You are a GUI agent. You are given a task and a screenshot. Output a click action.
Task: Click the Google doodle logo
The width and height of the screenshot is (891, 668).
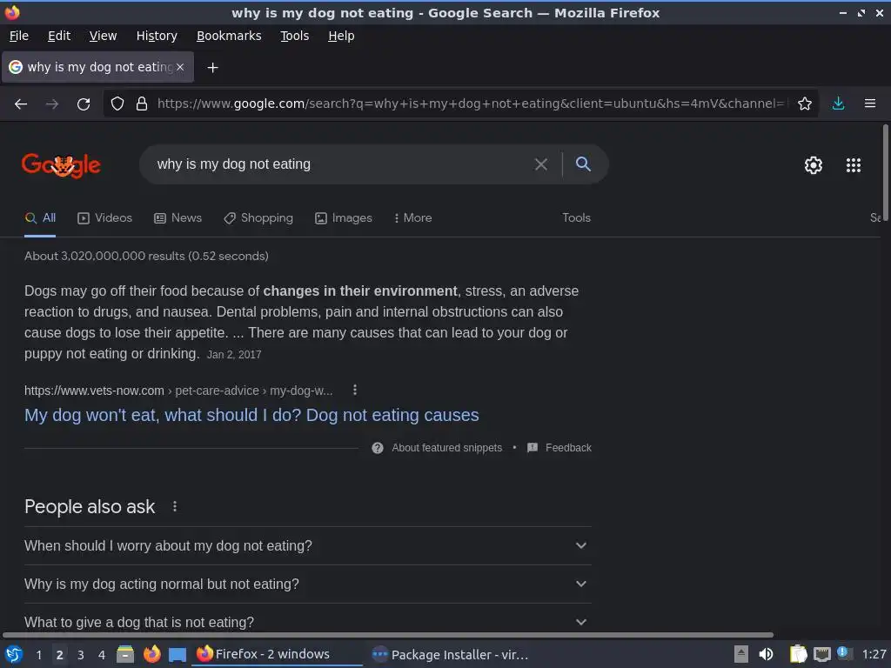(61, 165)
